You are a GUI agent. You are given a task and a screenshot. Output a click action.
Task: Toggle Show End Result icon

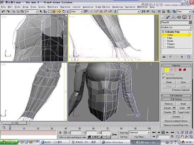point(170,57)
